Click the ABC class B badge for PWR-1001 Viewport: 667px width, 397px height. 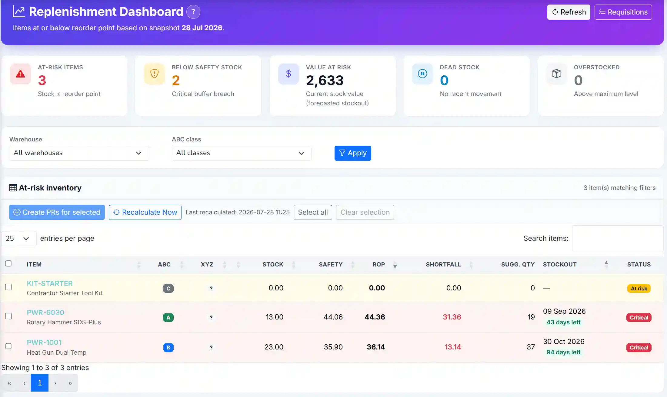coord(168,347)
